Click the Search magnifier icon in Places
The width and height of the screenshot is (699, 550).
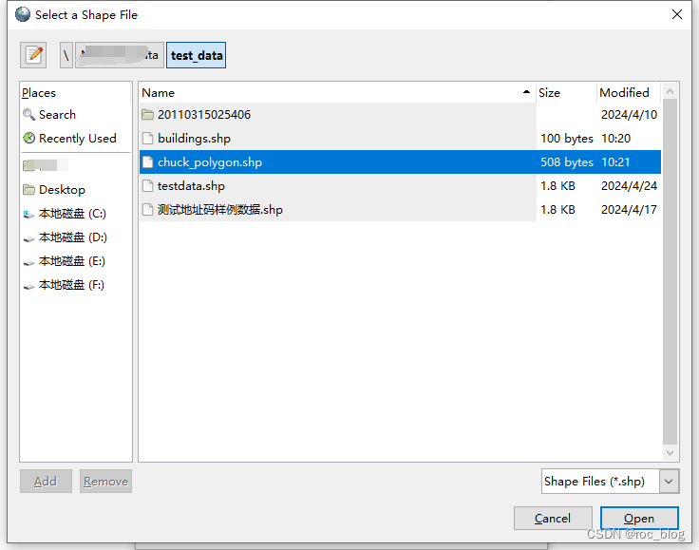coord(28,115)
